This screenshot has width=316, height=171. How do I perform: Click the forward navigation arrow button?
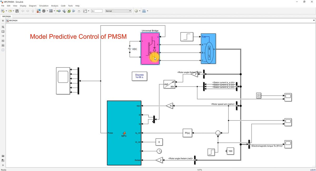pyautogui.click(x=28, y=11)
